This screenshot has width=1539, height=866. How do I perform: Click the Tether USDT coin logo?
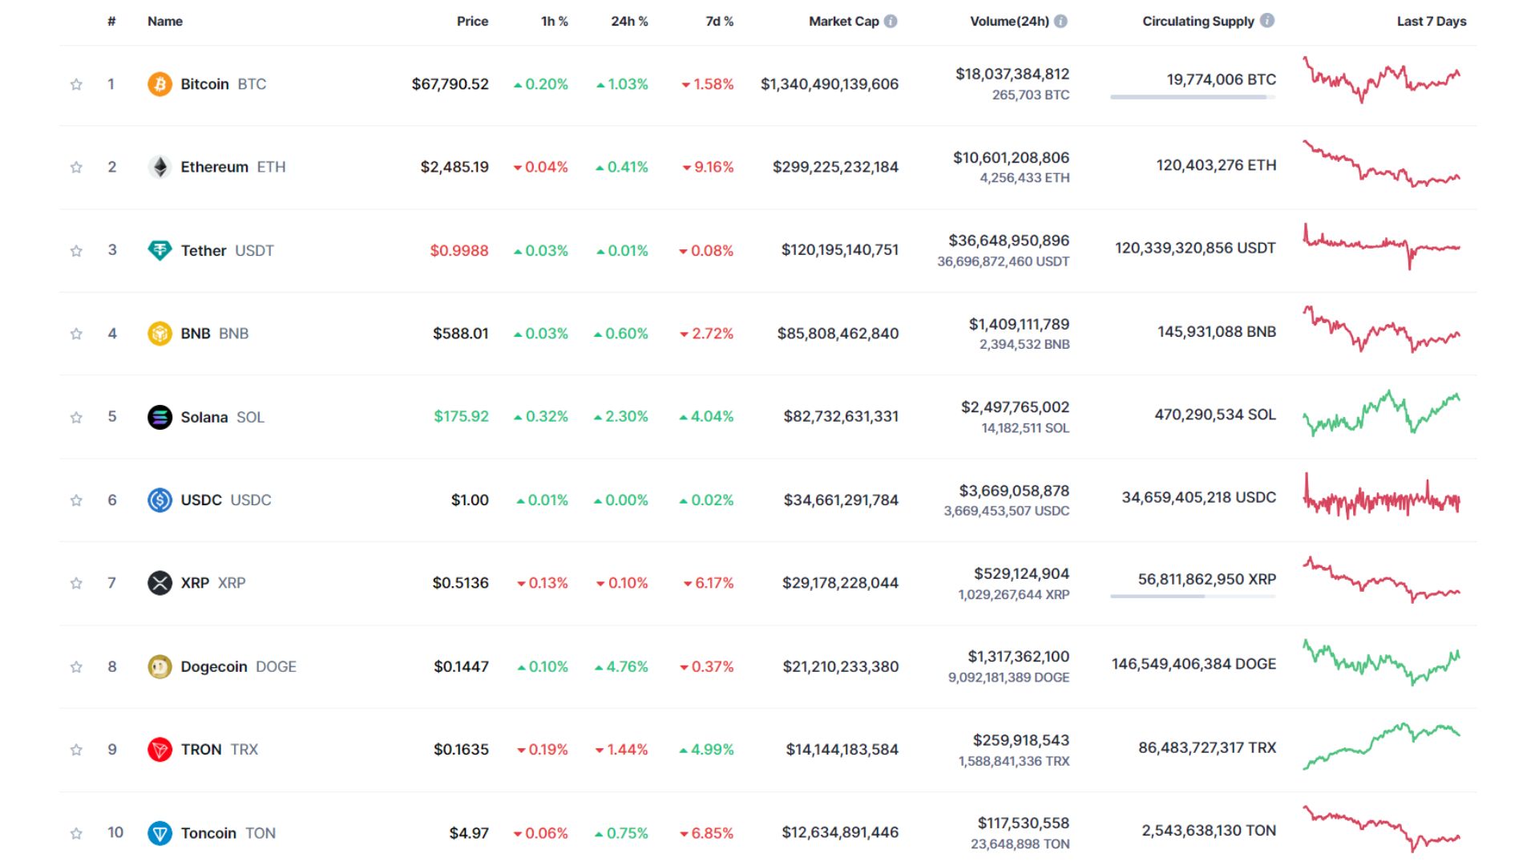tap(160, 250)
